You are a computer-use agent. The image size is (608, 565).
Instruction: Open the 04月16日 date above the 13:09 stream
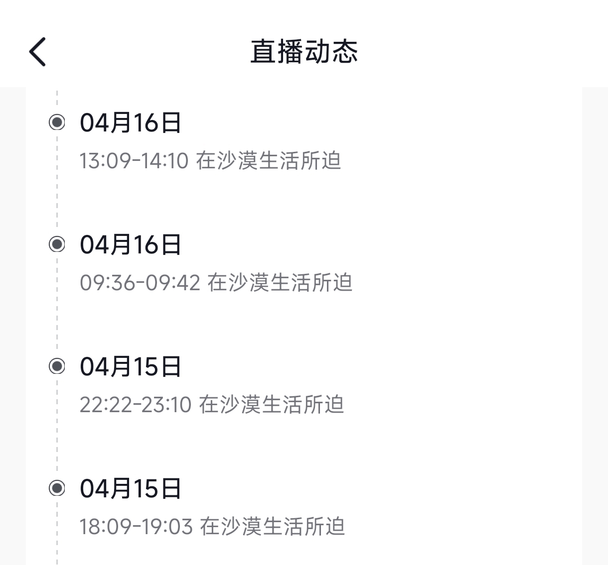[131, 122]
